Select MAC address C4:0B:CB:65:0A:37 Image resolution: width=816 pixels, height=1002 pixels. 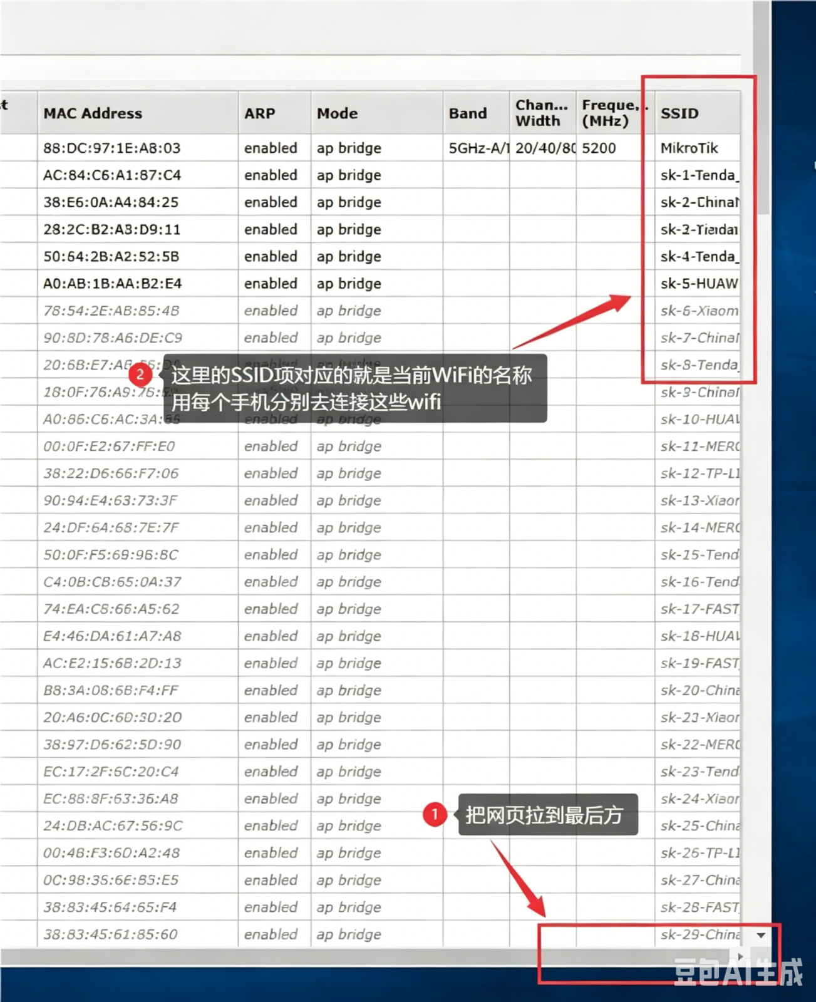point(112,582)
